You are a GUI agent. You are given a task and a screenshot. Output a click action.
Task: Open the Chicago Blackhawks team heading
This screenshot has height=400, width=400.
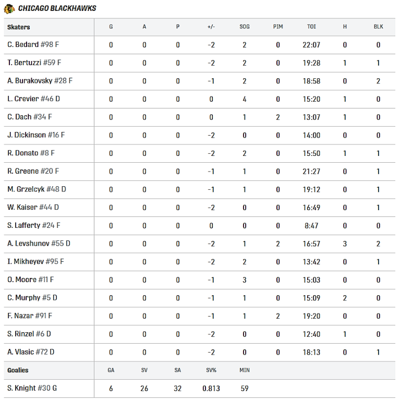coord(57,8)
